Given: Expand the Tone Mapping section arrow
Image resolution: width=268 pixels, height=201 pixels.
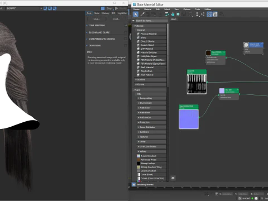Looking at the screenshot, I should pos(87,25).
